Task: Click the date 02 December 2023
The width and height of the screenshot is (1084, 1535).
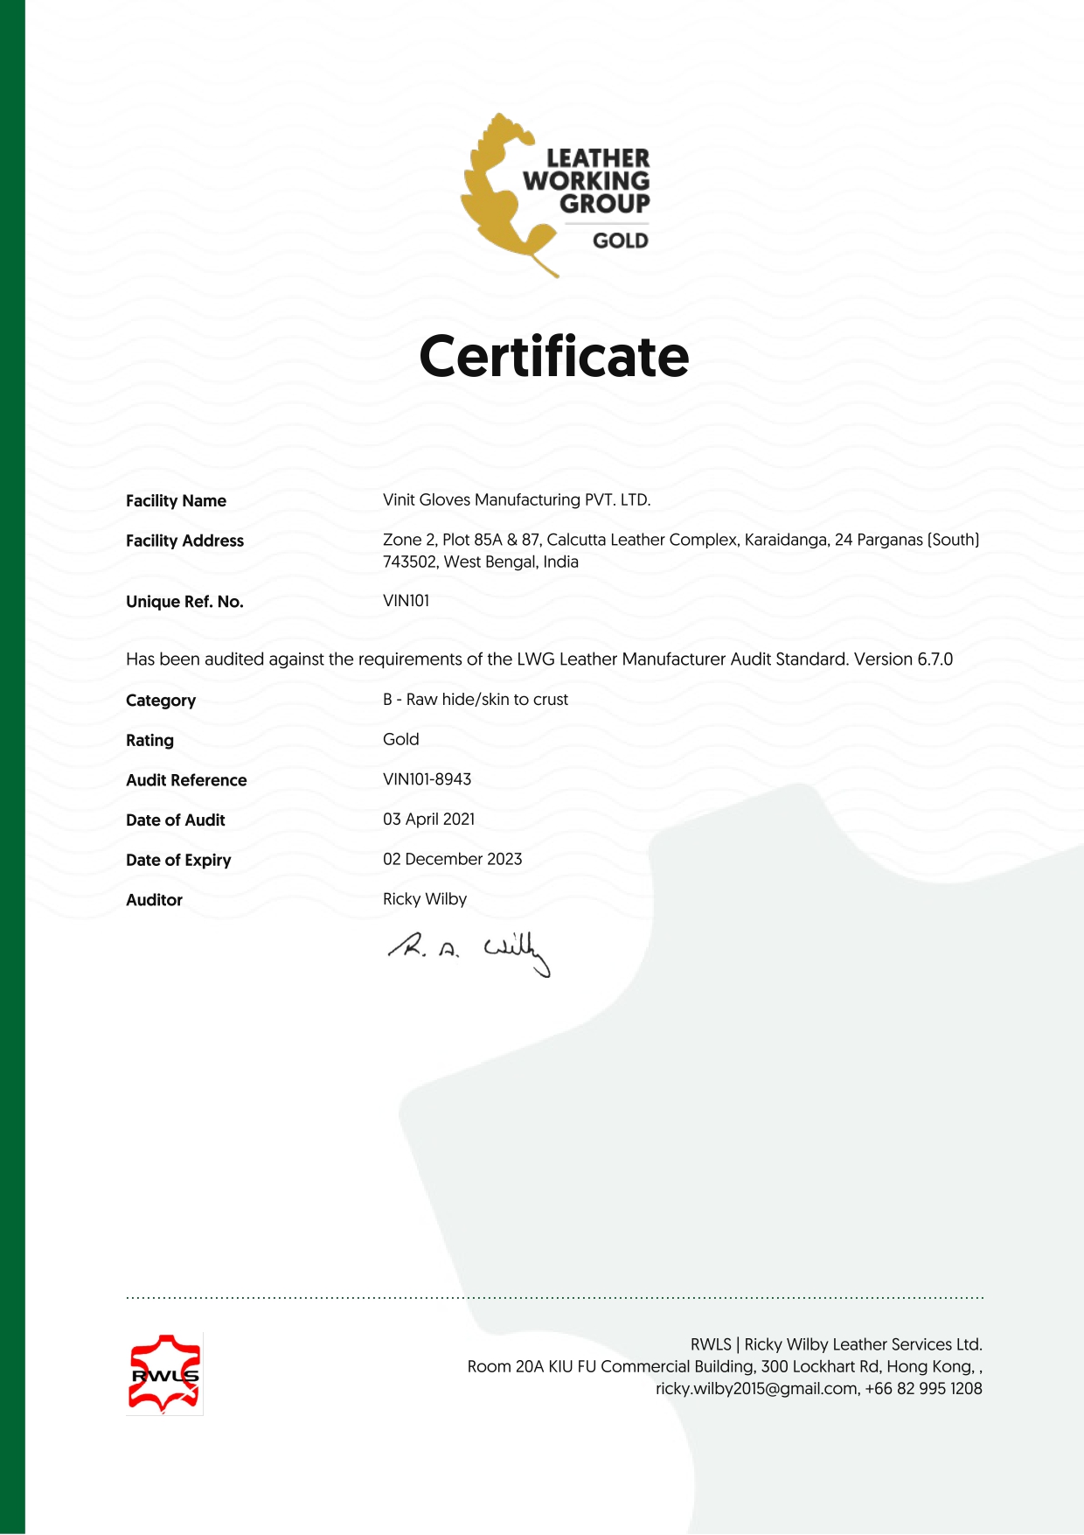Action: (453, 859)
